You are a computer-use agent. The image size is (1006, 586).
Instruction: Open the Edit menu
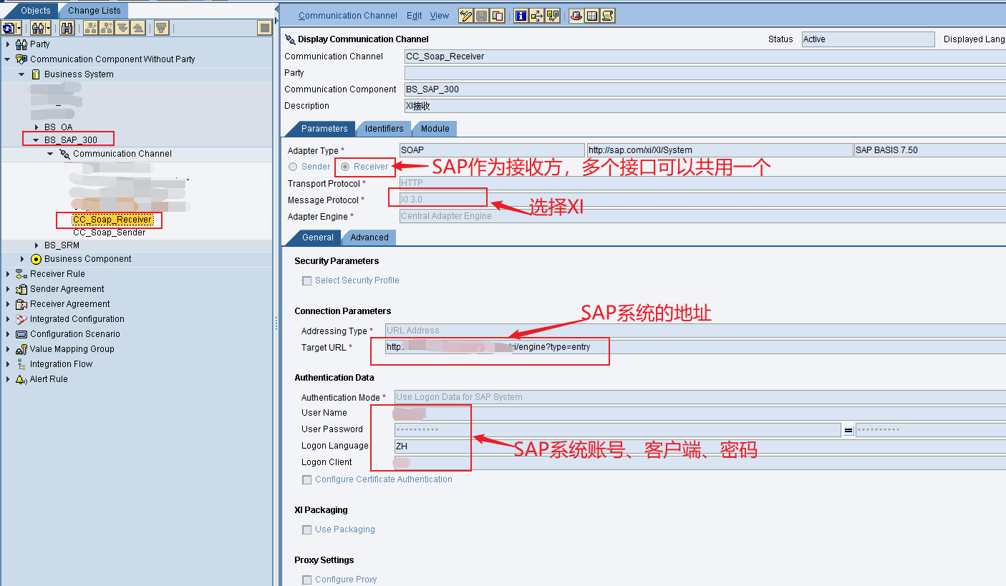[x=414, y=16]
